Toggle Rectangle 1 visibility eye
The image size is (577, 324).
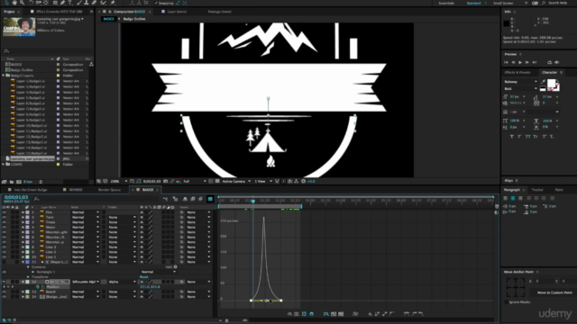(4, 272)
